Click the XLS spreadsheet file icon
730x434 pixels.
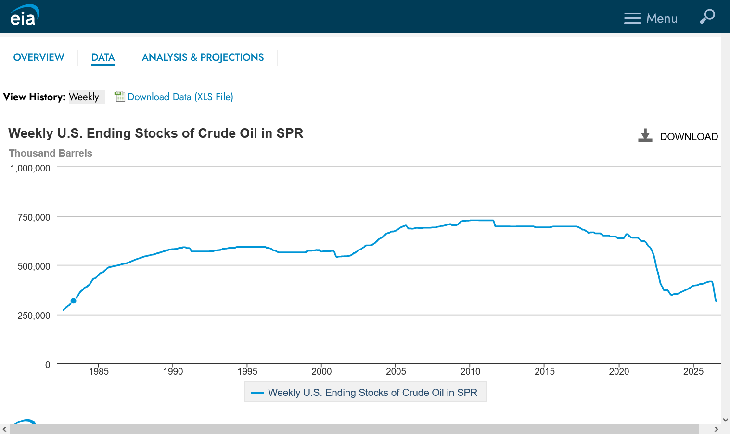point(119,96)
